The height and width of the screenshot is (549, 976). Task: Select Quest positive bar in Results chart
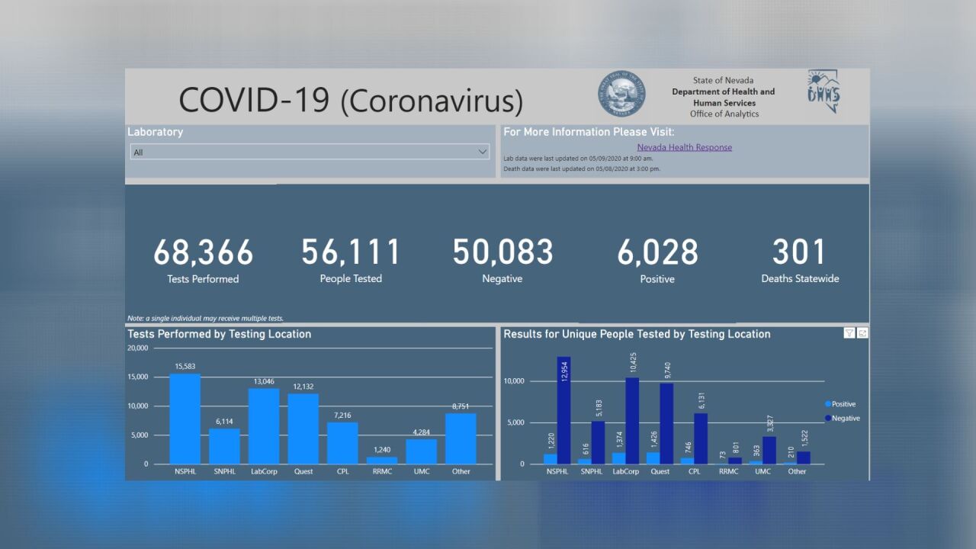tap(653, 457)
